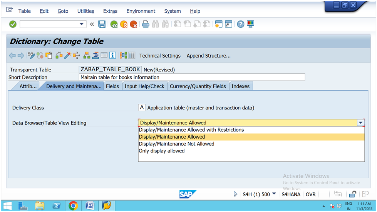377x212 pixels.
Task: Click the Technical Settings button
Action: [x=160, y=56]
